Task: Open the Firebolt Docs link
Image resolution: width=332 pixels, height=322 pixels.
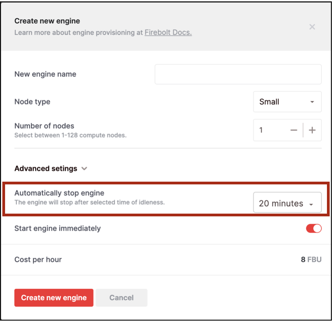Action: coord(168,32)
